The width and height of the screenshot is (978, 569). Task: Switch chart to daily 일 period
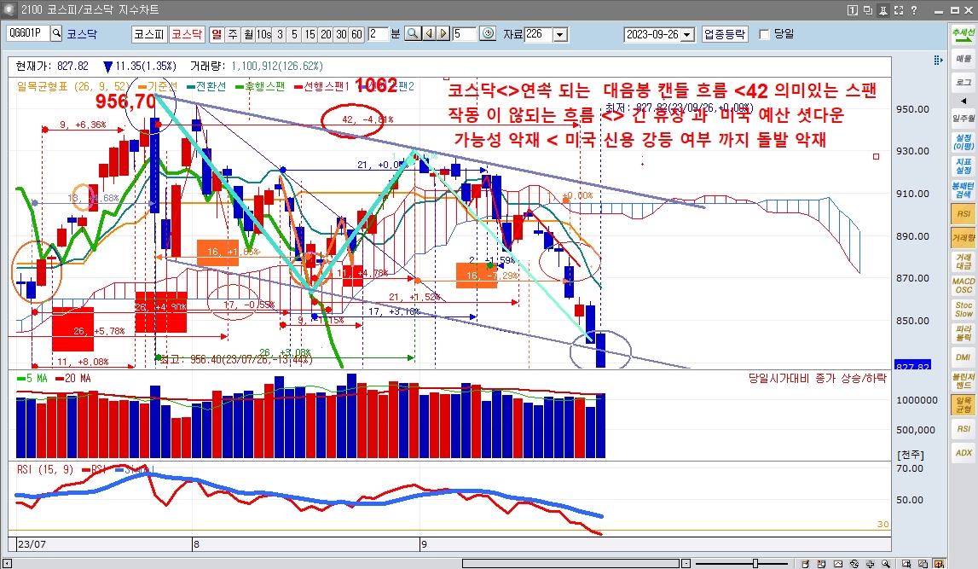[217, 33]
